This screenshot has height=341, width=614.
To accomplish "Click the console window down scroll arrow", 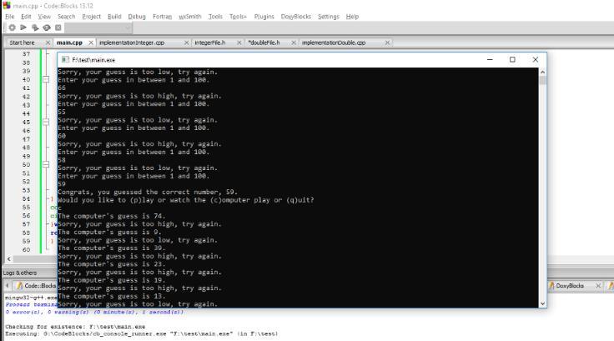I will [x=542, y=303].
